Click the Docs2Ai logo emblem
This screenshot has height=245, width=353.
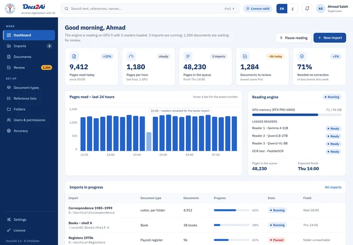point(10,8)
